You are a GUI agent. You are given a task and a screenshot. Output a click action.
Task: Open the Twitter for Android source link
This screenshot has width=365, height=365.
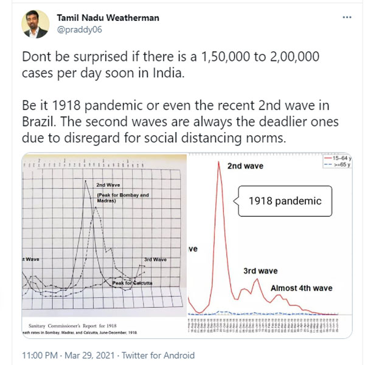pos(164,355)
